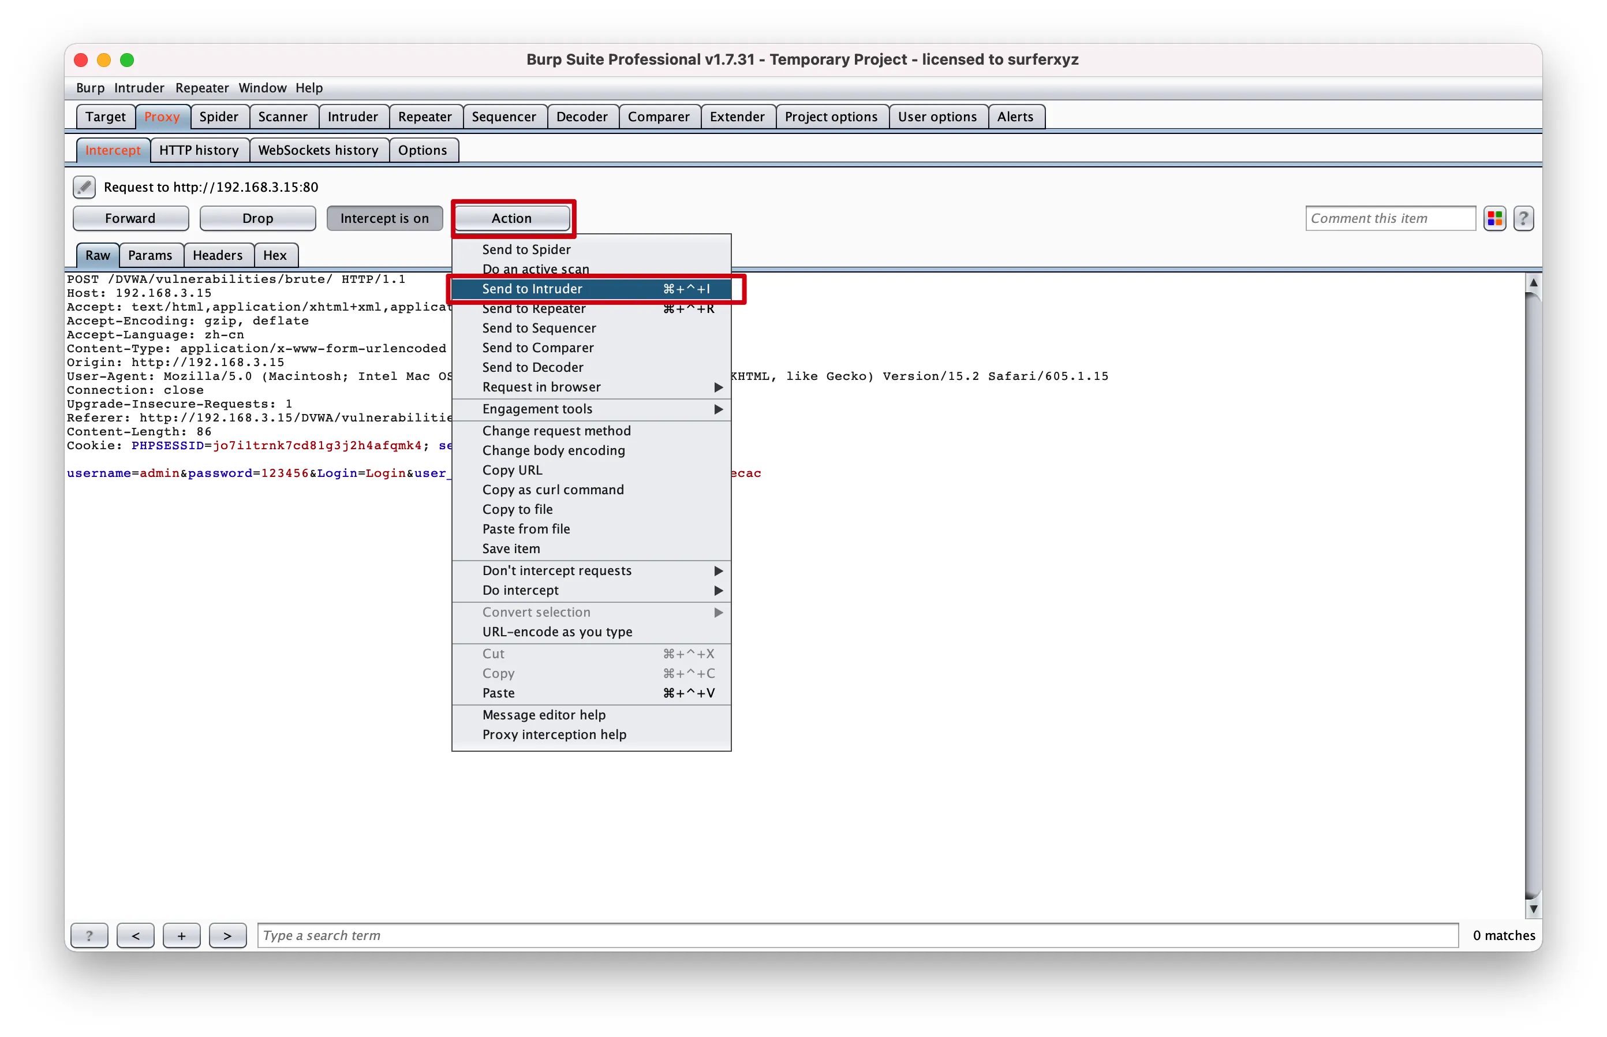Choose Send to Spider
This screenshot has width=1607, height=1037.
point(591,249)
